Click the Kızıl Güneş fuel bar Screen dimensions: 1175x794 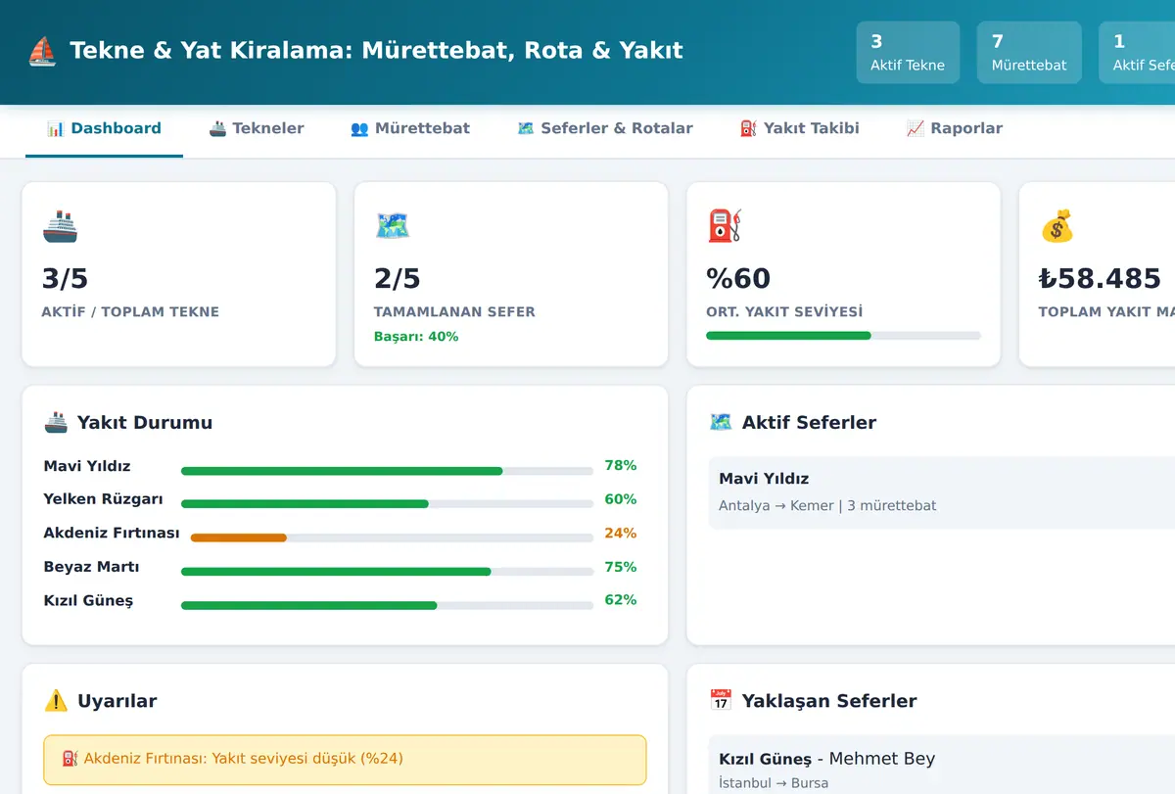(x=387, y=605)
